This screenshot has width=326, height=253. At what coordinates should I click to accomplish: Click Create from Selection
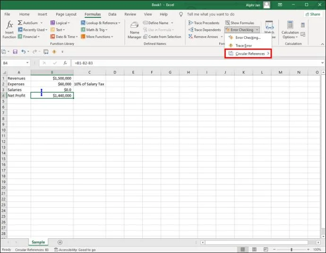point(162,36)
